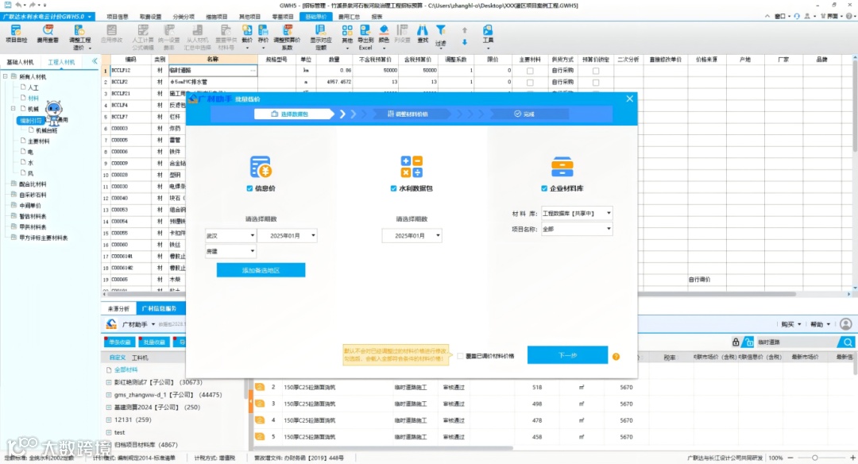Screen dimensions: 858x464
Task: Click the 水利数据包 calculator icon in dialog
Action: (412, 166)
